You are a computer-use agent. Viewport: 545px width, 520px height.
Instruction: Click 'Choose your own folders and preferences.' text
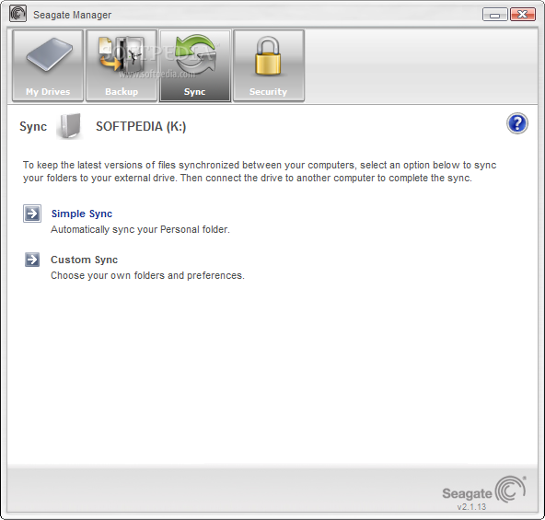(x=147, y=275)
